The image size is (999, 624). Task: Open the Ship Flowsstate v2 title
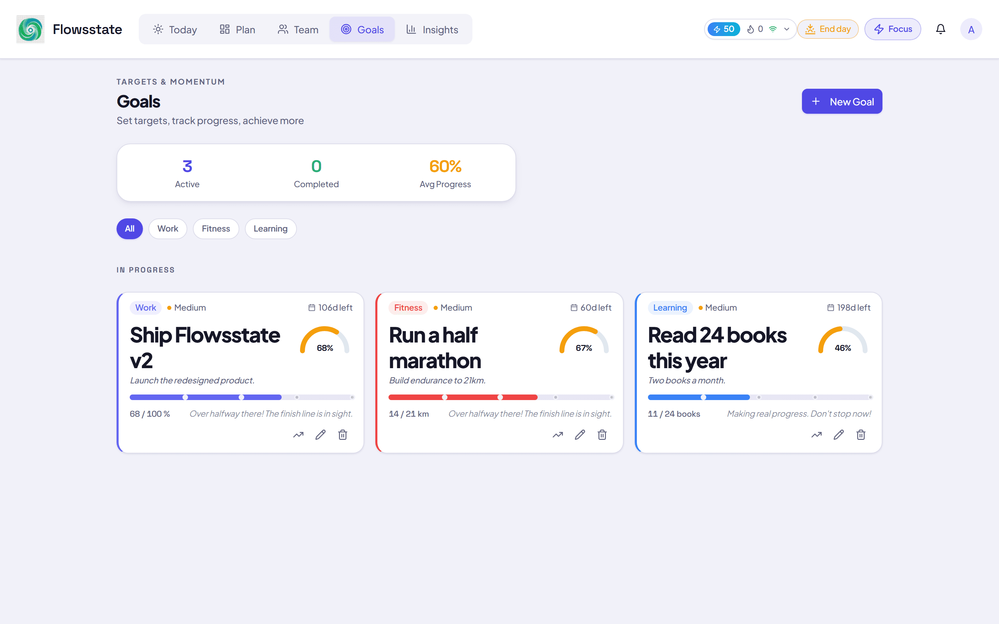(x=205, y=348)
